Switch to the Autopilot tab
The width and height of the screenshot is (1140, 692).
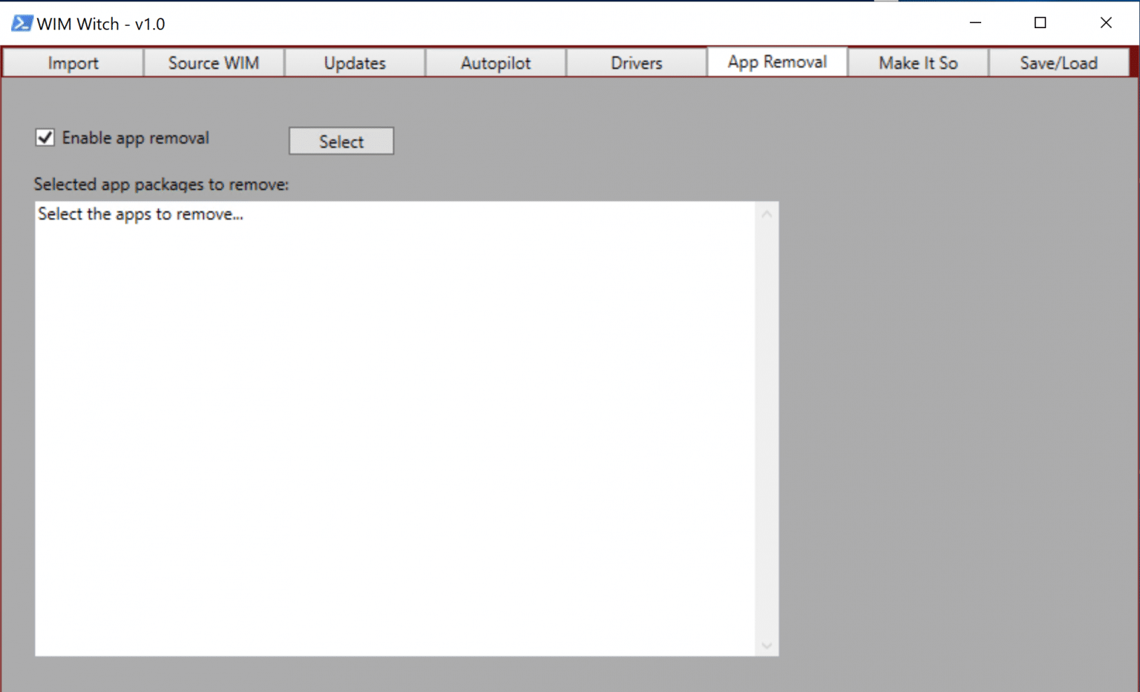tap(495, 62)
